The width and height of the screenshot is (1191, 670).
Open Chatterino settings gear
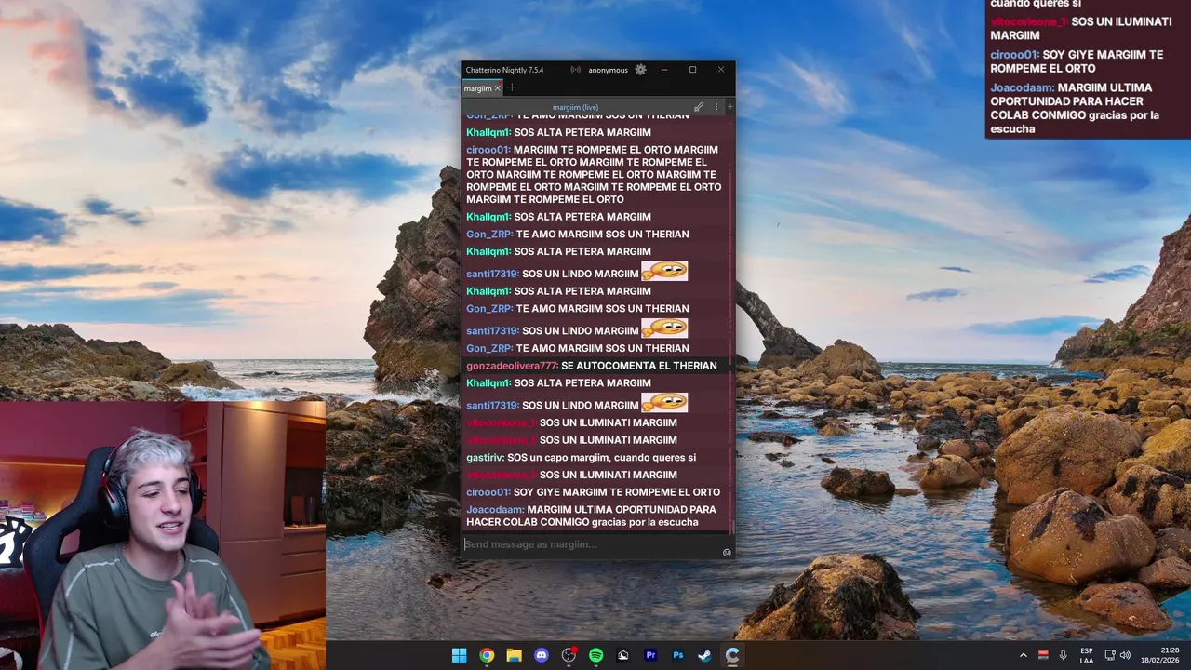click(640, 70)
